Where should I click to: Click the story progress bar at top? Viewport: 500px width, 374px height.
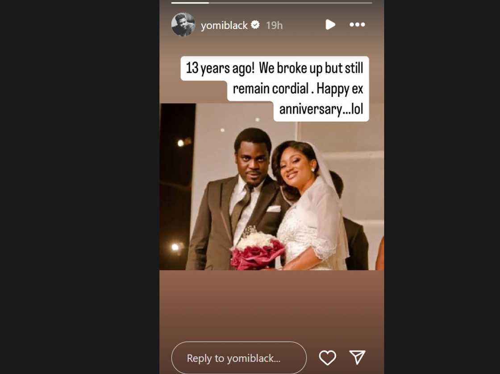coord(272,4)
